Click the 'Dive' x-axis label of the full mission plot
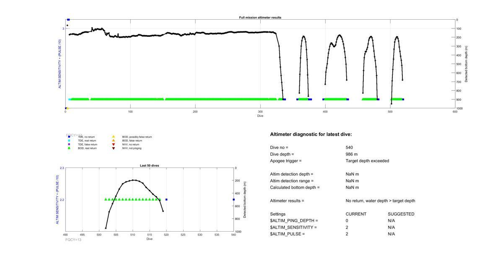This screenshot has width=503, height=260. [x=260, y=116]
